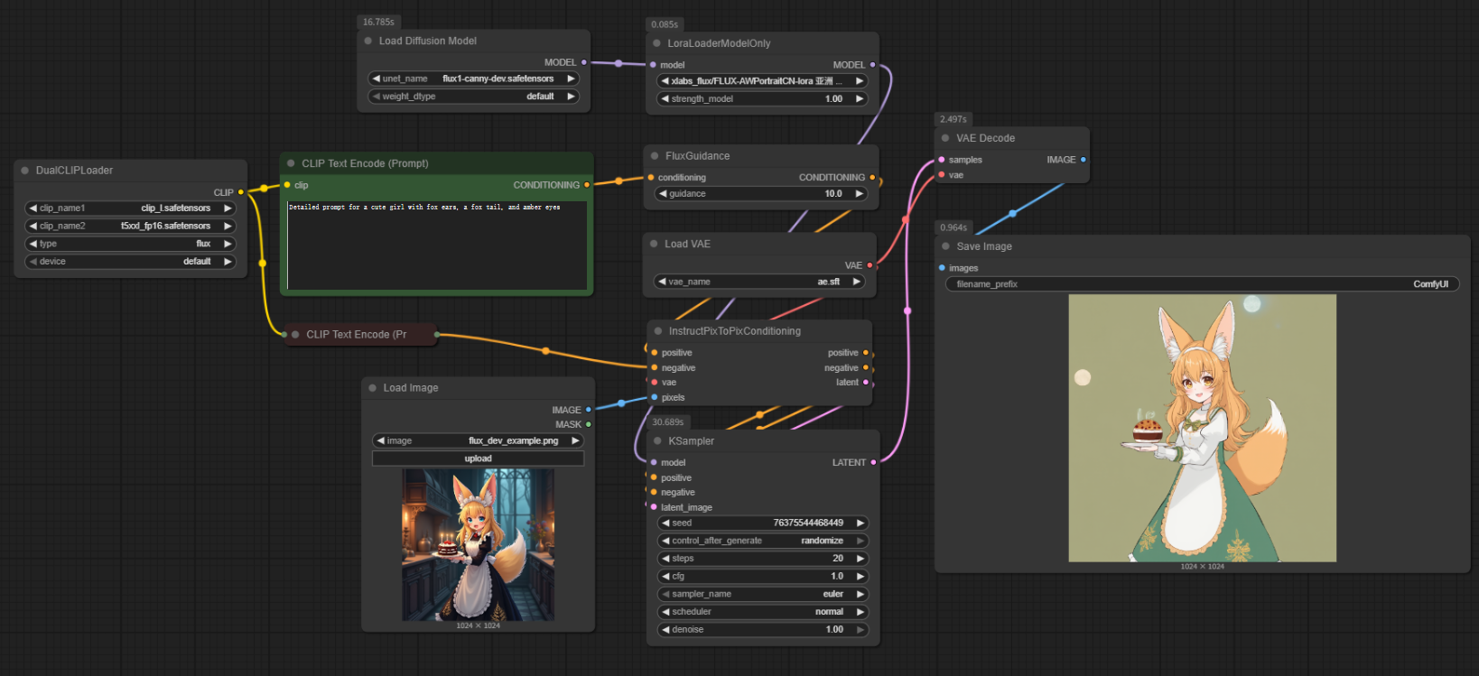
Task: Click the upload button in Load Image
Action: [478, 458]
